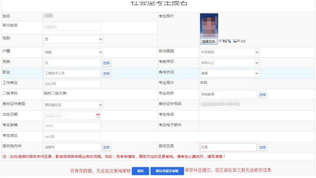The width and height of the screenshot is (316, 178).
Task: Click into the 考生邮编 postal code field
Action: click(72, 126)
